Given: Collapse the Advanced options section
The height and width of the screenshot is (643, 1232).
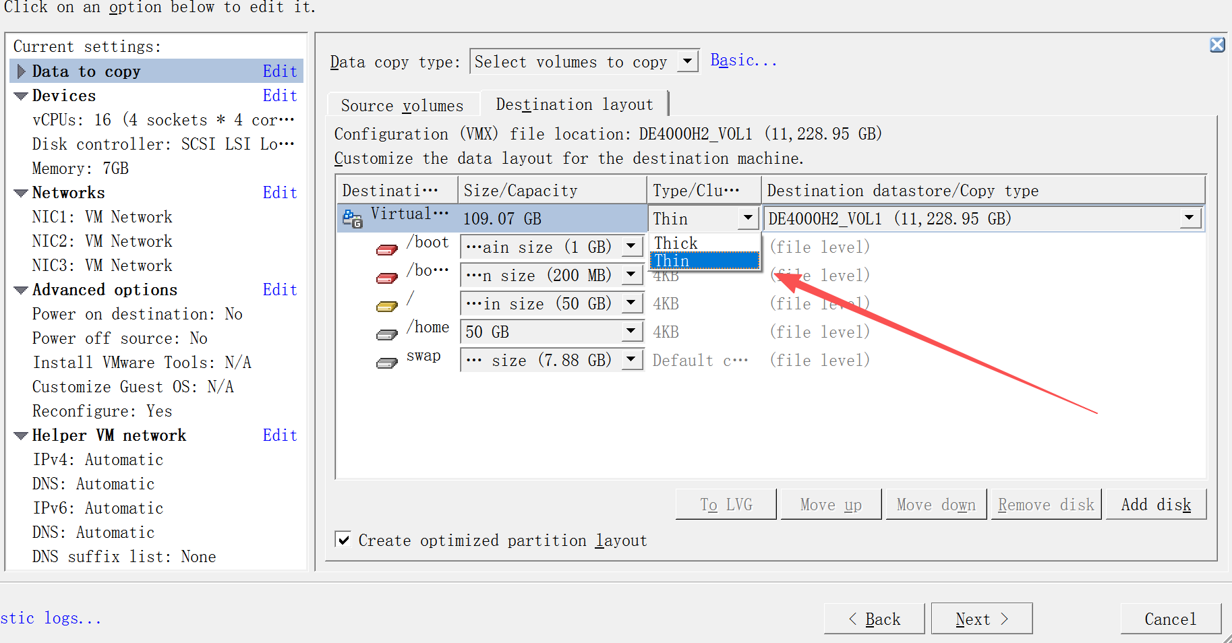Looking at the screenshot, I should 21,290.
